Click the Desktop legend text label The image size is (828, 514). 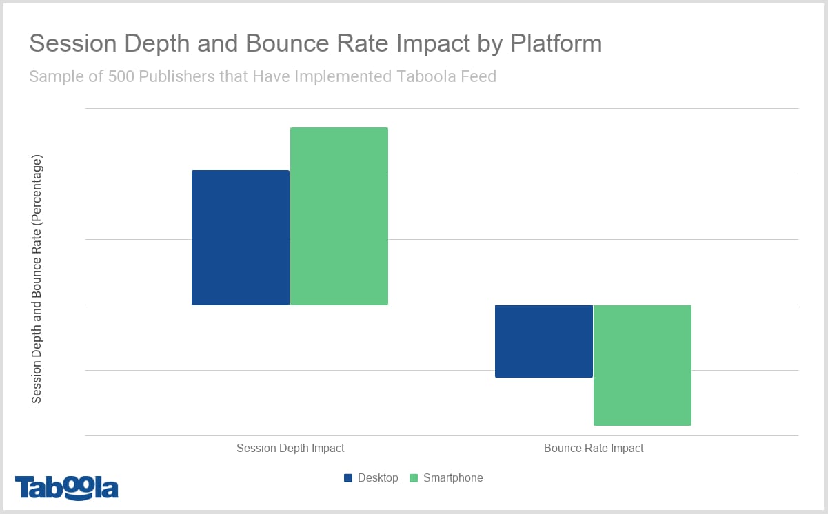click(x=378, y=477)
